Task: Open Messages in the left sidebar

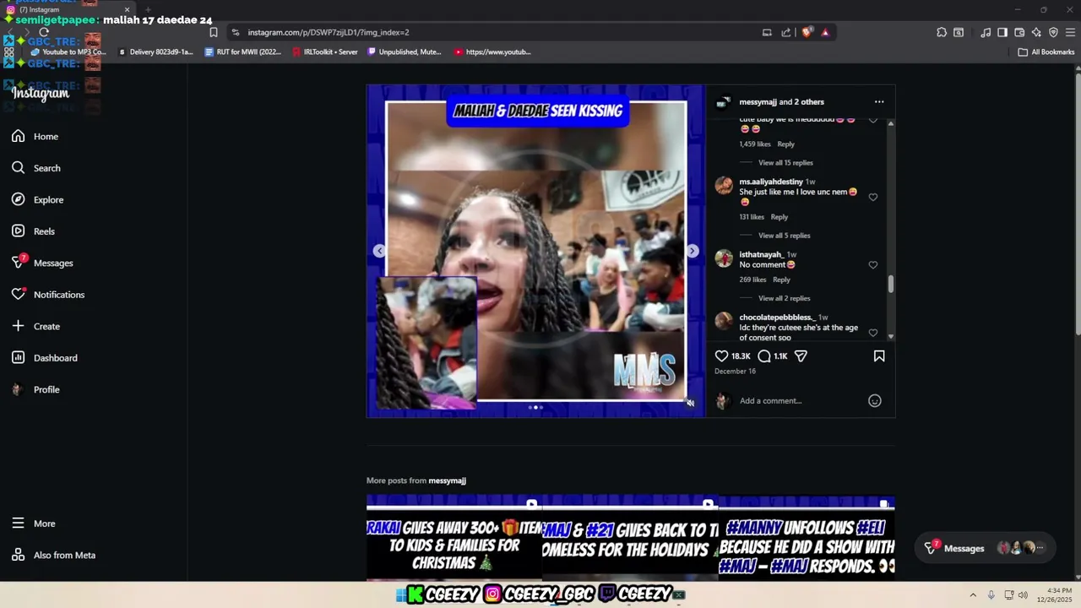Action: pos(42,263)
